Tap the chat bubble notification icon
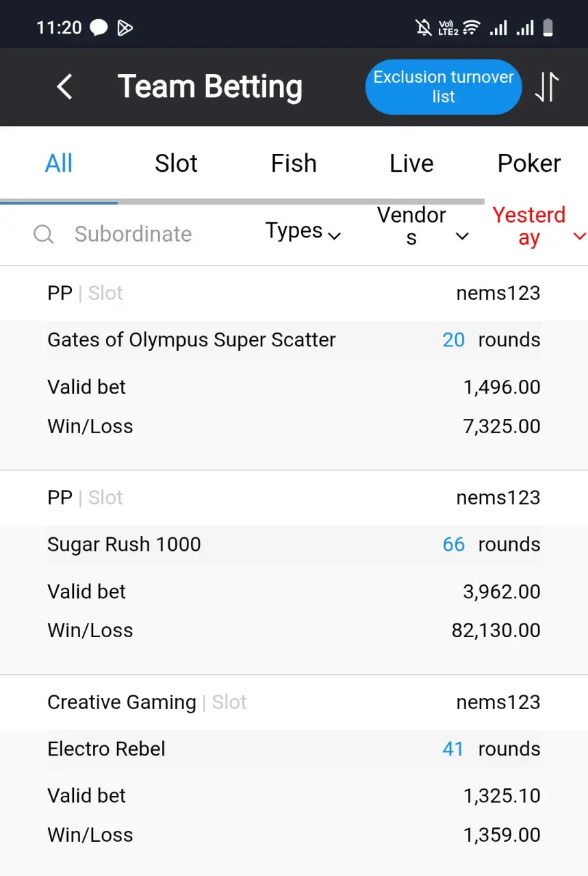This screenshot has height=876, width=588. [x=99, y=28]
